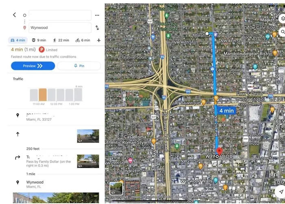Switch to driving 4 min mode
The image size is (285, 204).
pyautogui.click(x=18, y=40)
